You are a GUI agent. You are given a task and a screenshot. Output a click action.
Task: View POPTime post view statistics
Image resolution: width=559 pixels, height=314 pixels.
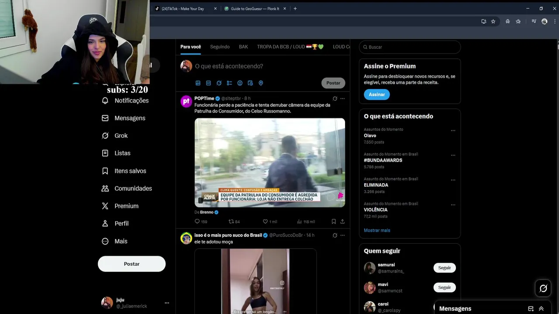306,222
